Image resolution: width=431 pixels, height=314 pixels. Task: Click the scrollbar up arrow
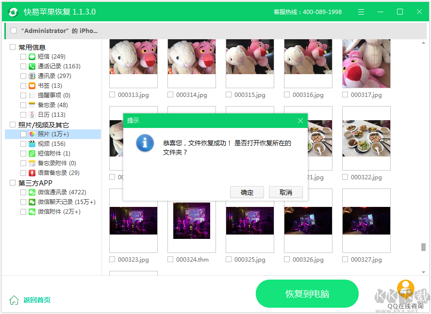[x=423, y=43]
